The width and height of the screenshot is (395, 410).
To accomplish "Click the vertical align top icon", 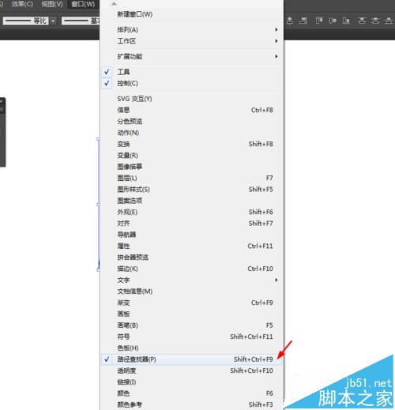I will pos(319,21).
